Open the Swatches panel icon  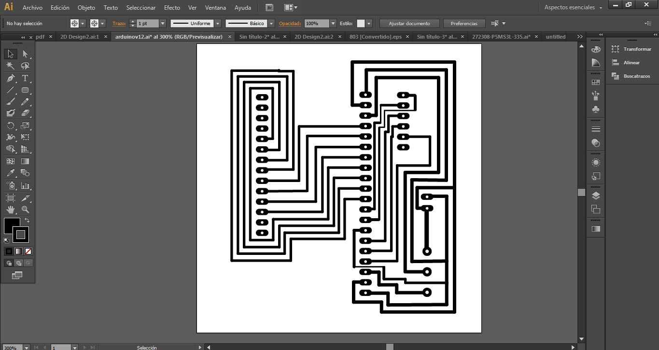point(596,83)
